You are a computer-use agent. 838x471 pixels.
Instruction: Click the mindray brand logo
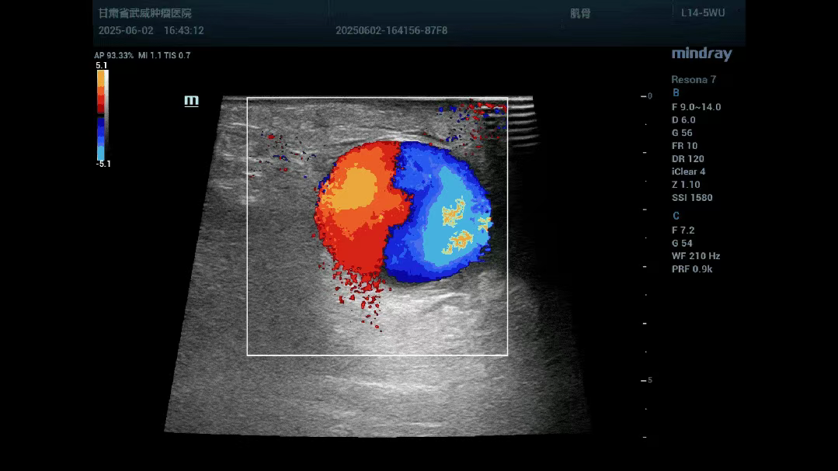coord(701,54)
